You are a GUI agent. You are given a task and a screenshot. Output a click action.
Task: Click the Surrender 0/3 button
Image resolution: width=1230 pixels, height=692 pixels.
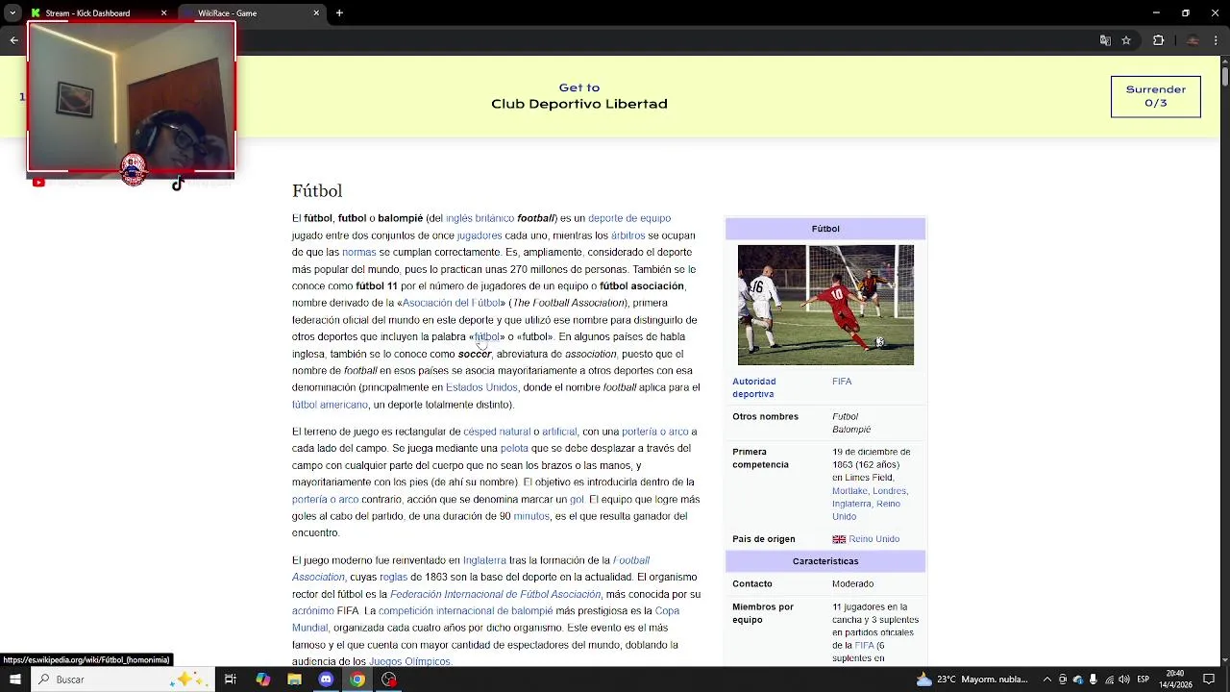1155,96
